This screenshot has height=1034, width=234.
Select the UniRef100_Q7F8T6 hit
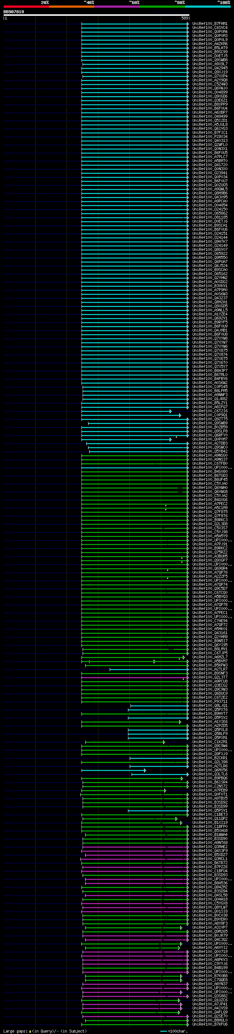click(x=210, y=516)
